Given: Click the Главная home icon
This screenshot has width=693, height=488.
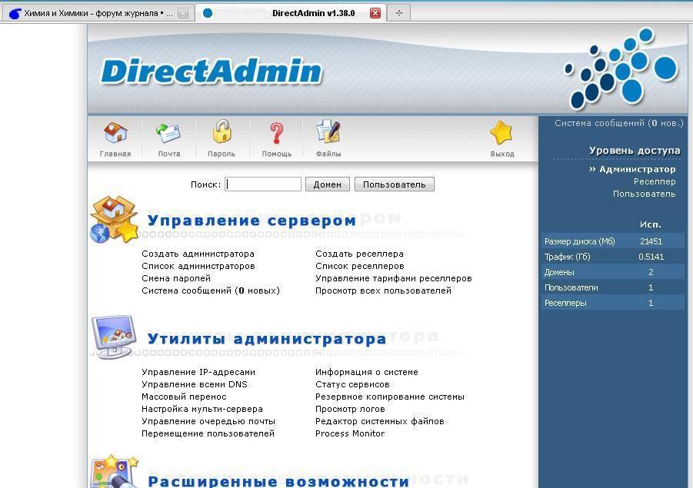Looking at the screenshot, I should [115, 134].
